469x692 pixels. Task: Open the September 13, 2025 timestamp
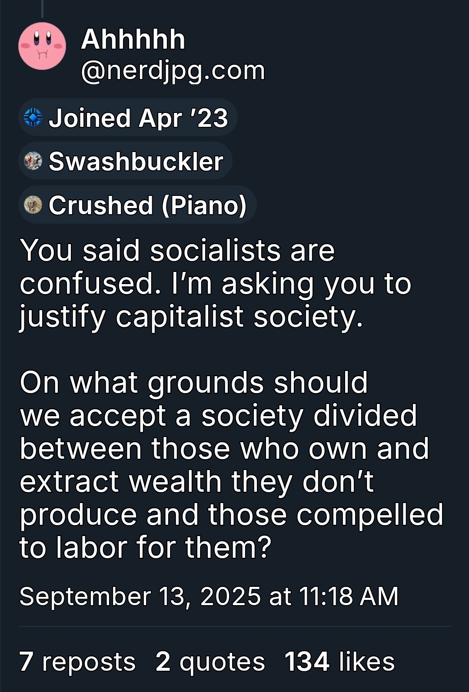click(209, 596)
